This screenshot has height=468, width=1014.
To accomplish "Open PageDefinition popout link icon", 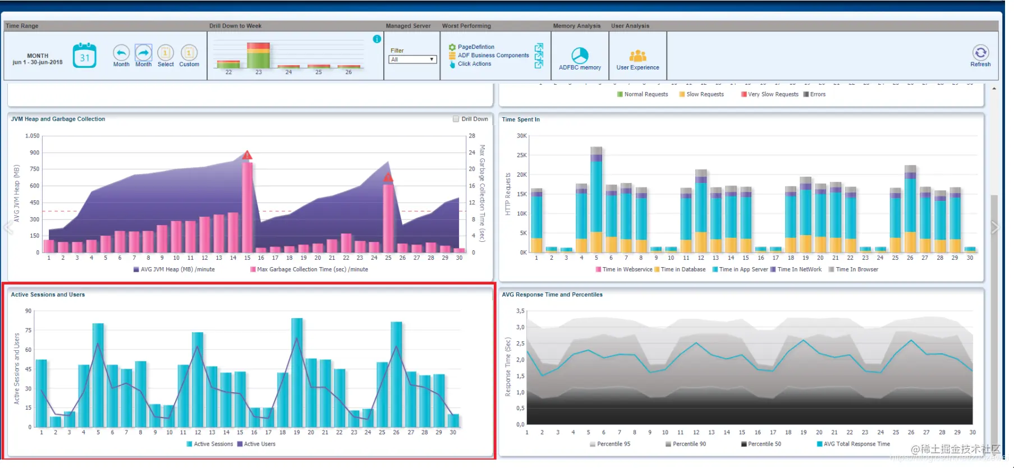I will (x=539, y=47).
